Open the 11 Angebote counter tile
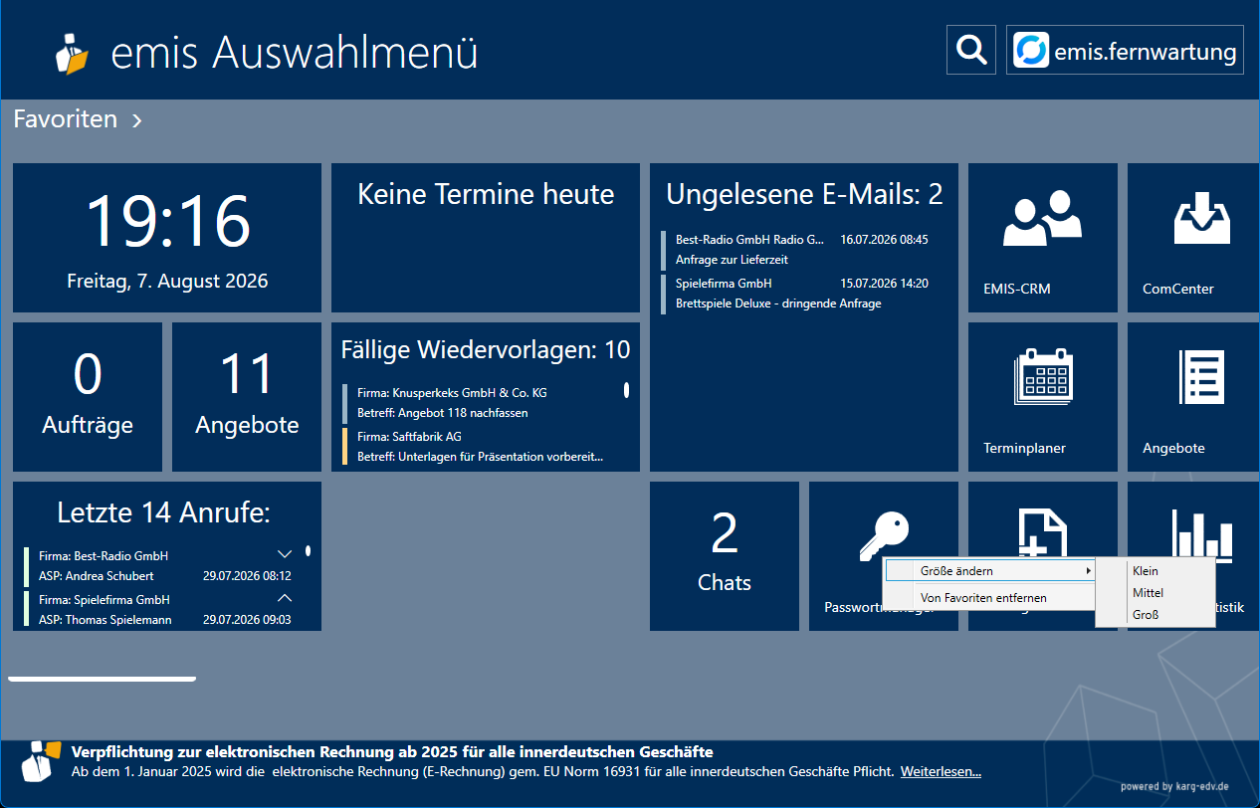This screenshot has width=1260, height=808. coord(247,397)
